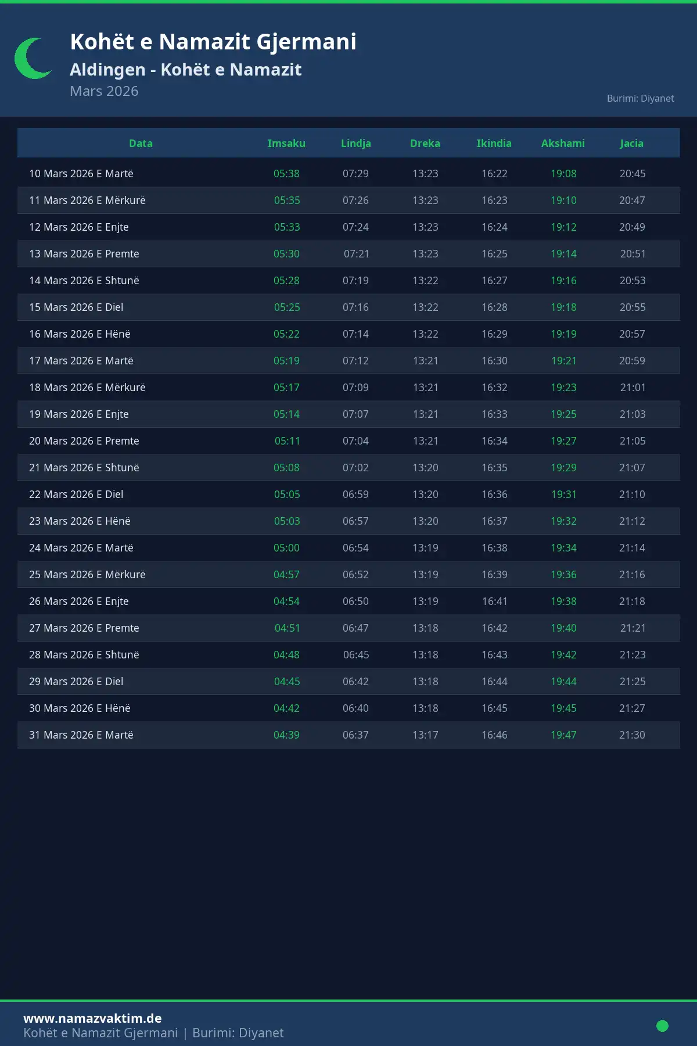Image resolution: width=697 pixels, height=1046 pixels.
Task: Click Akshami time 19:31 for 22 Mars
Action: click(563, 495)
